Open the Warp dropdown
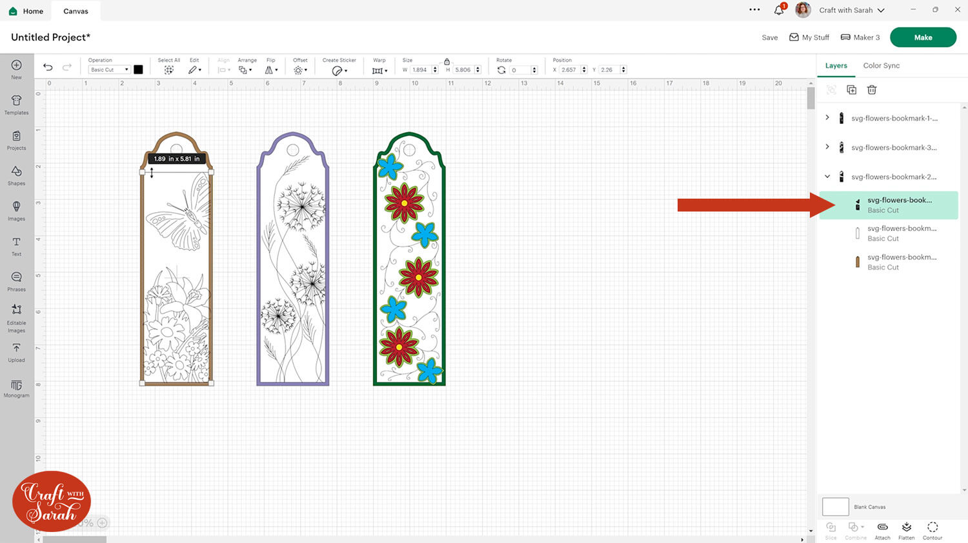968x543 pixels. click(x=379, y=70)
